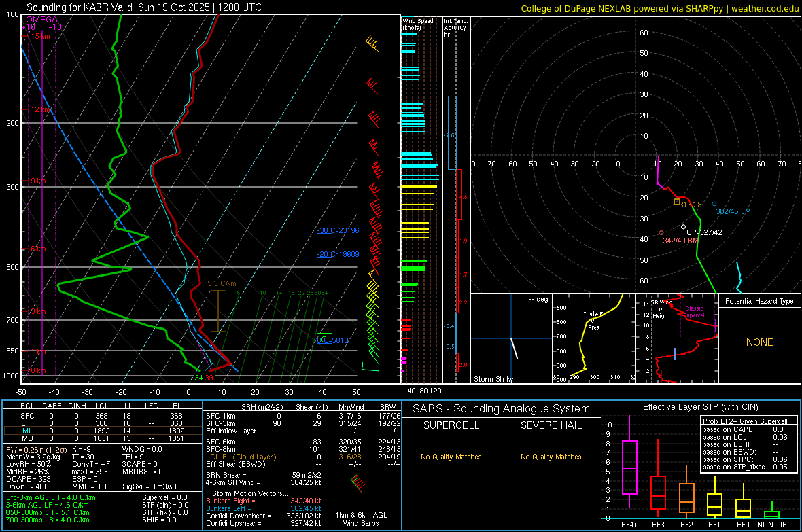Click the green surface dewpoint value 34
Screen dimensions: 802x532
click(x=198, y=378)
